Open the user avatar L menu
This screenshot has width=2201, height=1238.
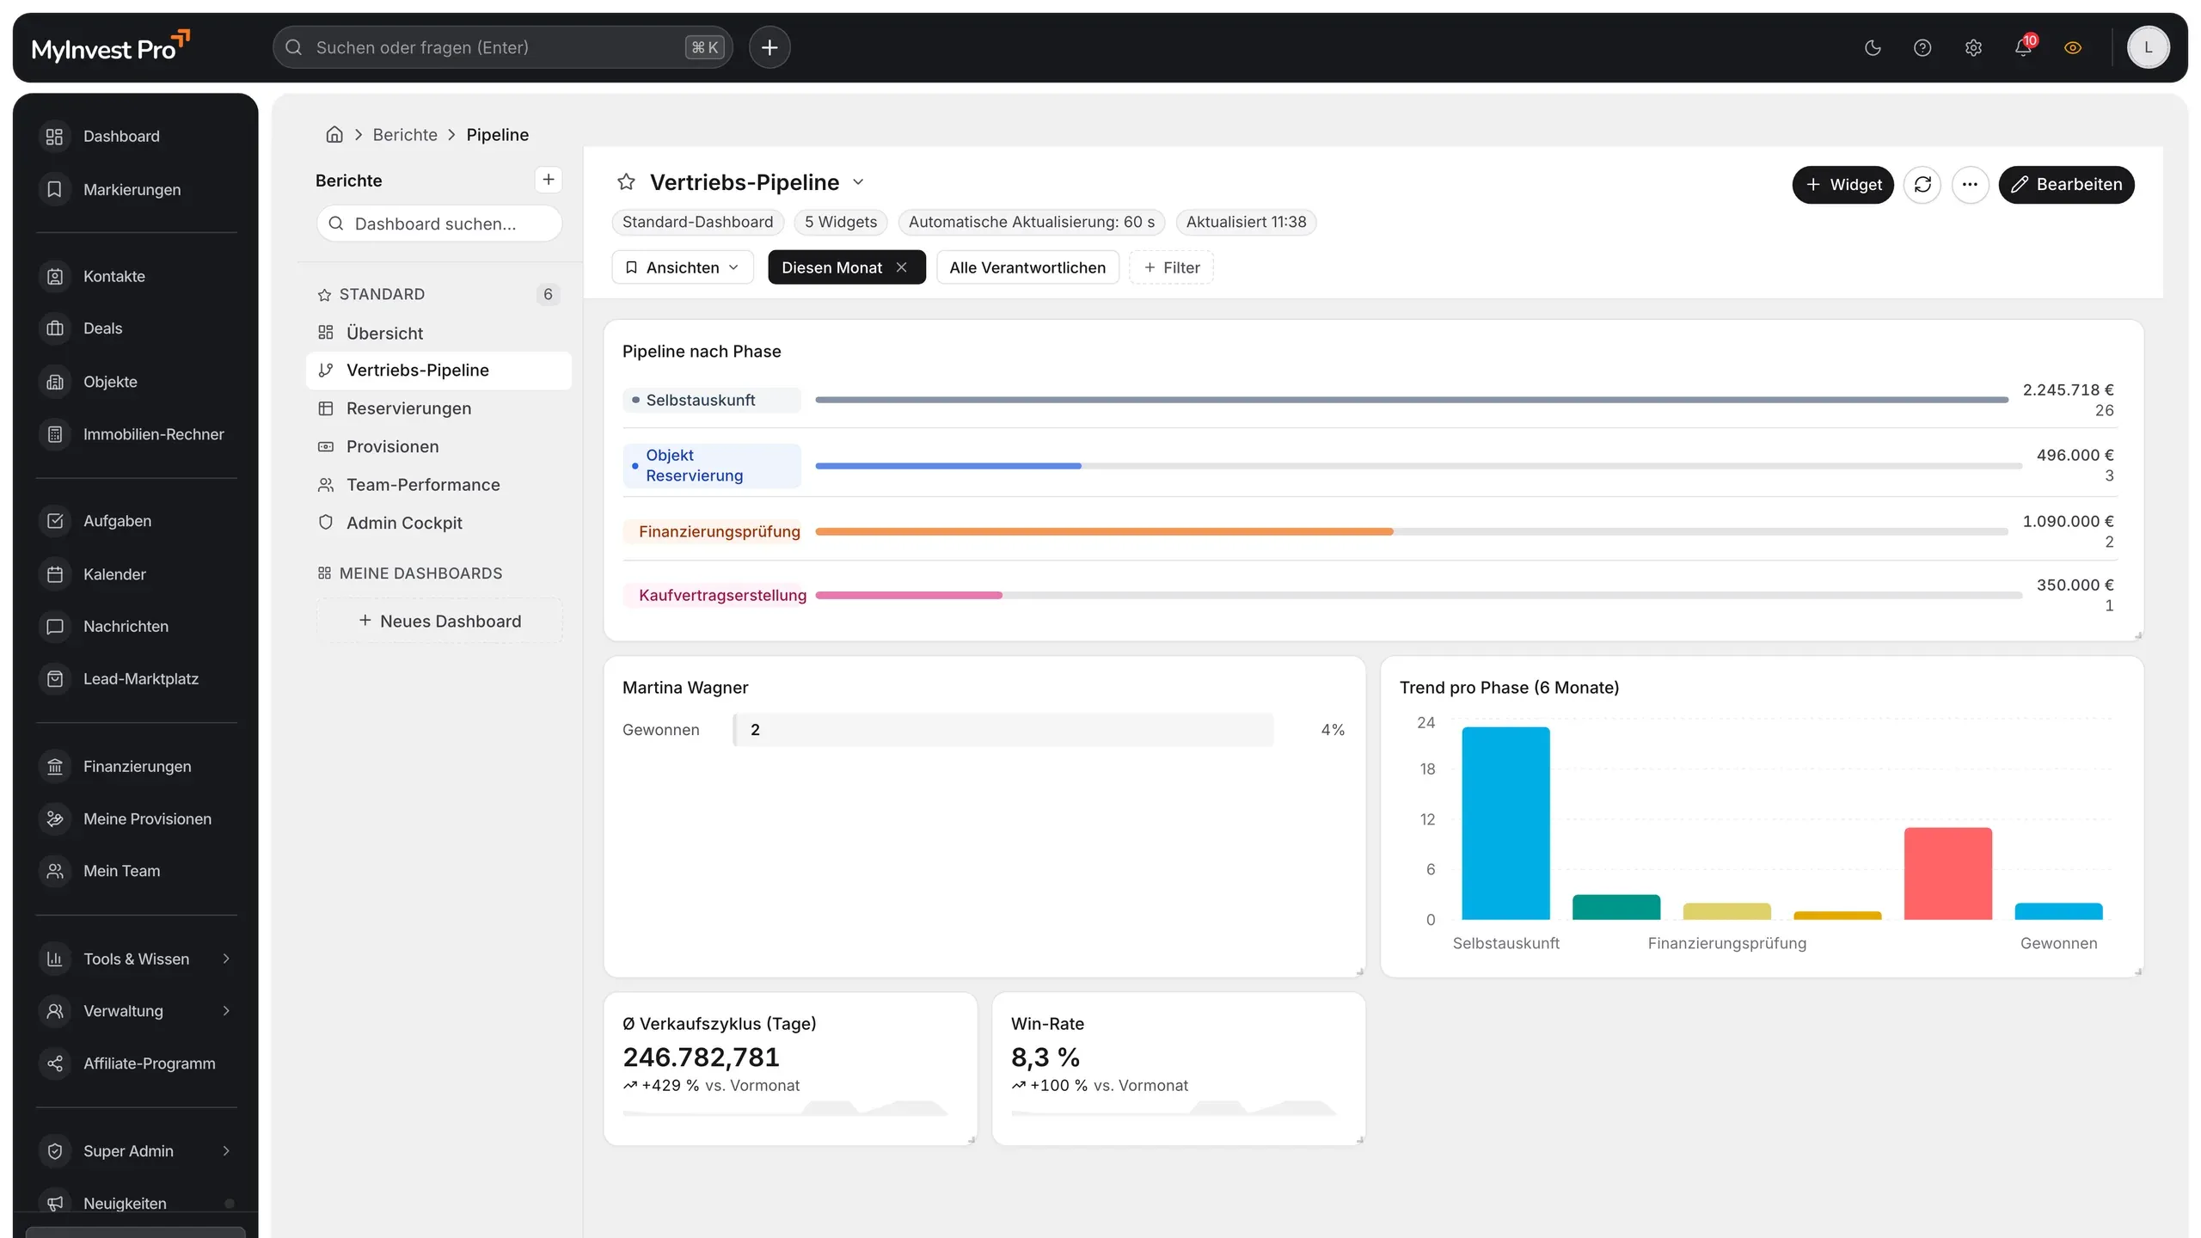(x=2148, y=47)
